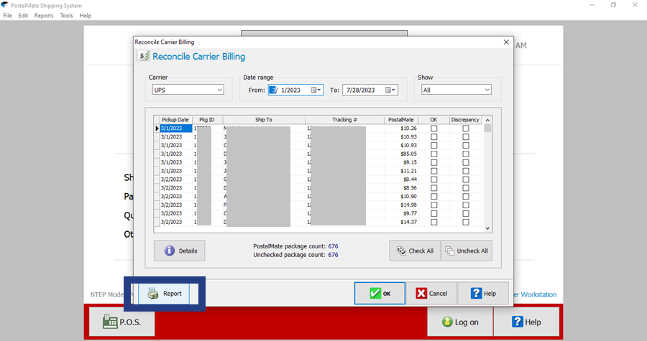Click the red X icon on Cancel
The height and width of the screenshot is (341, 647).
[421, 293]
